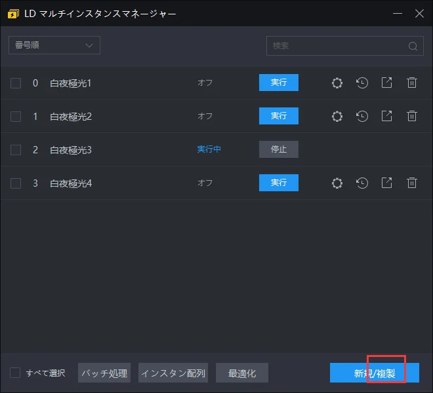Open settings gear for 白夜極光2
Screen dimensions: 433x393
[x=337, y=116]
